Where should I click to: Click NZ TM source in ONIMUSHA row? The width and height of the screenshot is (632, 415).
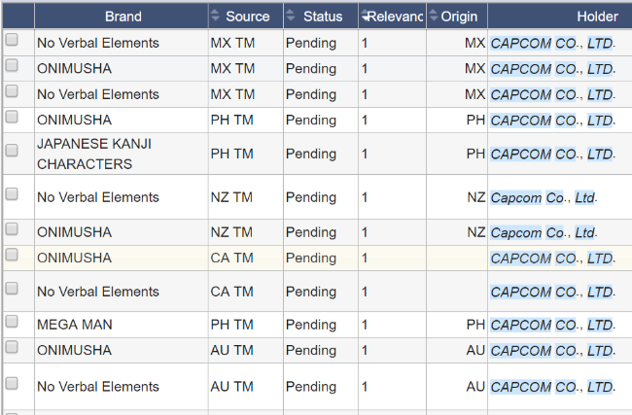(230, 232)
